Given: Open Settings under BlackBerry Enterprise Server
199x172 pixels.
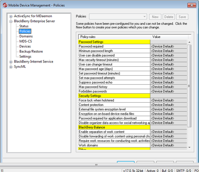Looking at the screenshot, I should coord(25,57).
